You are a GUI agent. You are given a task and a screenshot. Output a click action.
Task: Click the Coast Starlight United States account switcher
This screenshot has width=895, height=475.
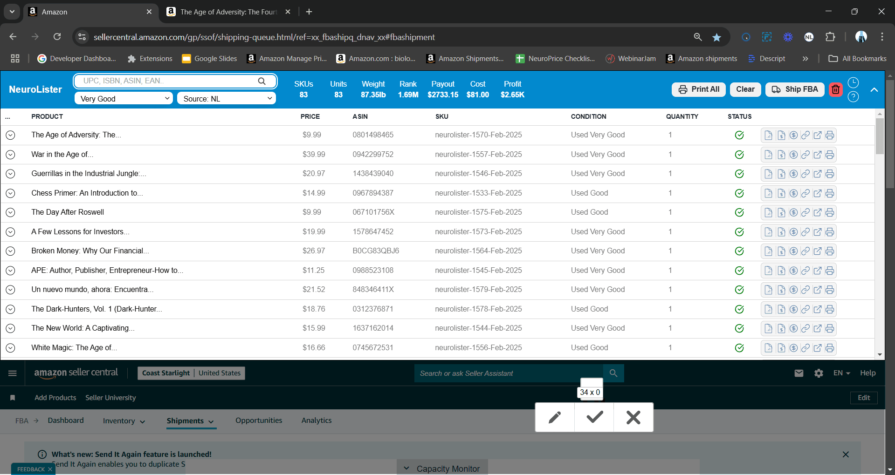tap(191, 373)
